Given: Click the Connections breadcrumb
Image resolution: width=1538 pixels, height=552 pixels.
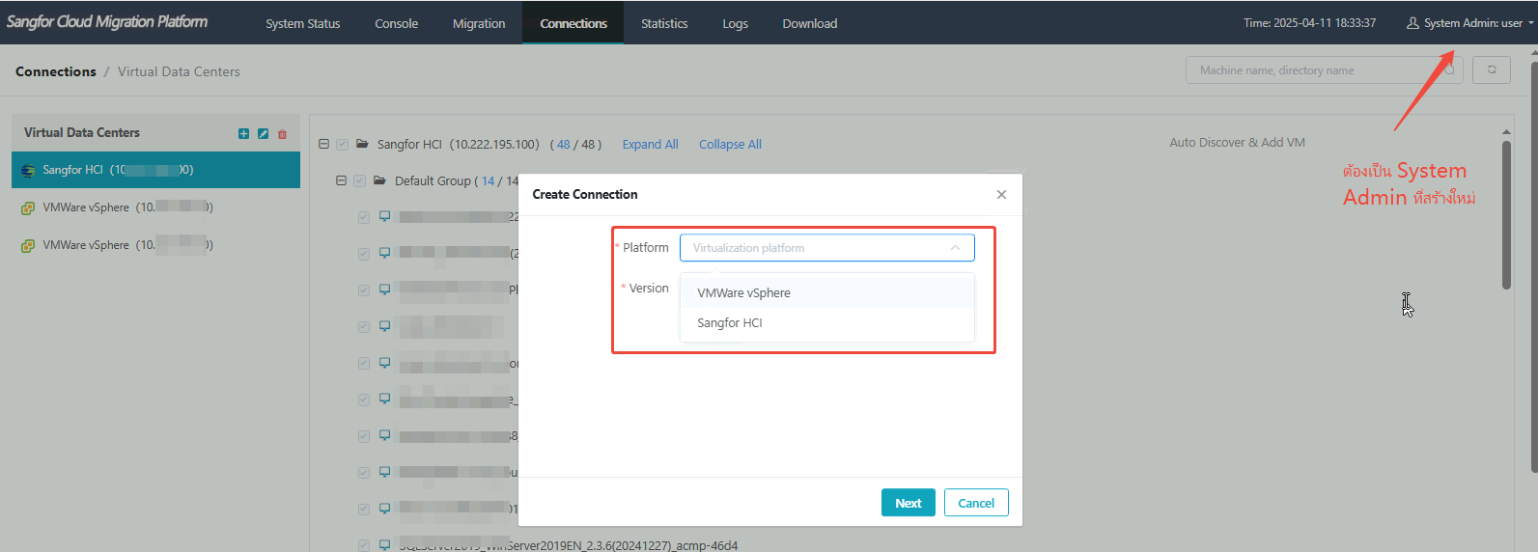Looking at the screenshot, I should tap(56, 71).
